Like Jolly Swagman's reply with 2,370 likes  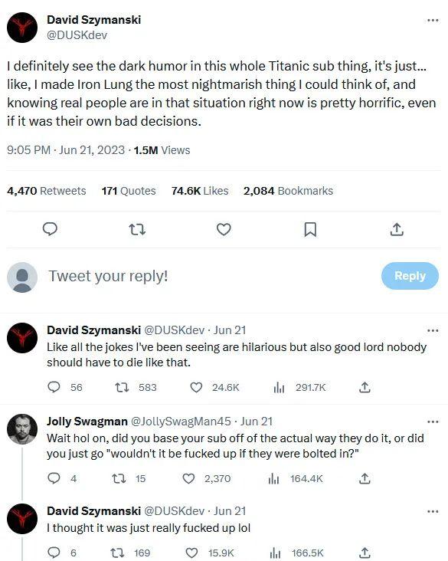[x=188, y=478]
